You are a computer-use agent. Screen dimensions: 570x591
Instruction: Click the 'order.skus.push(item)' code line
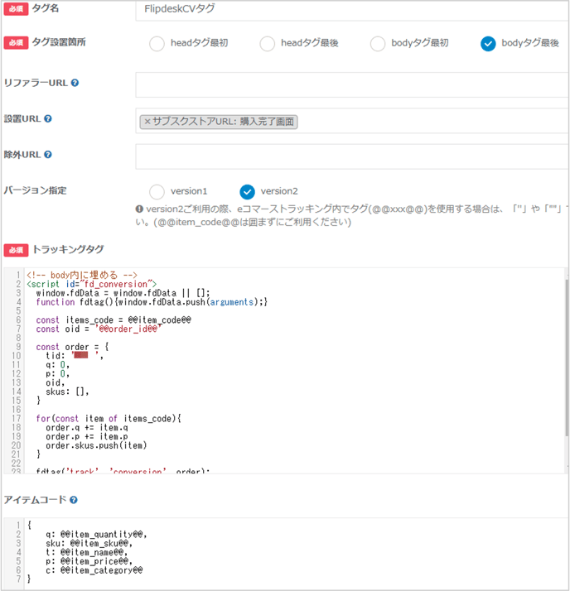tap(96, 445)
